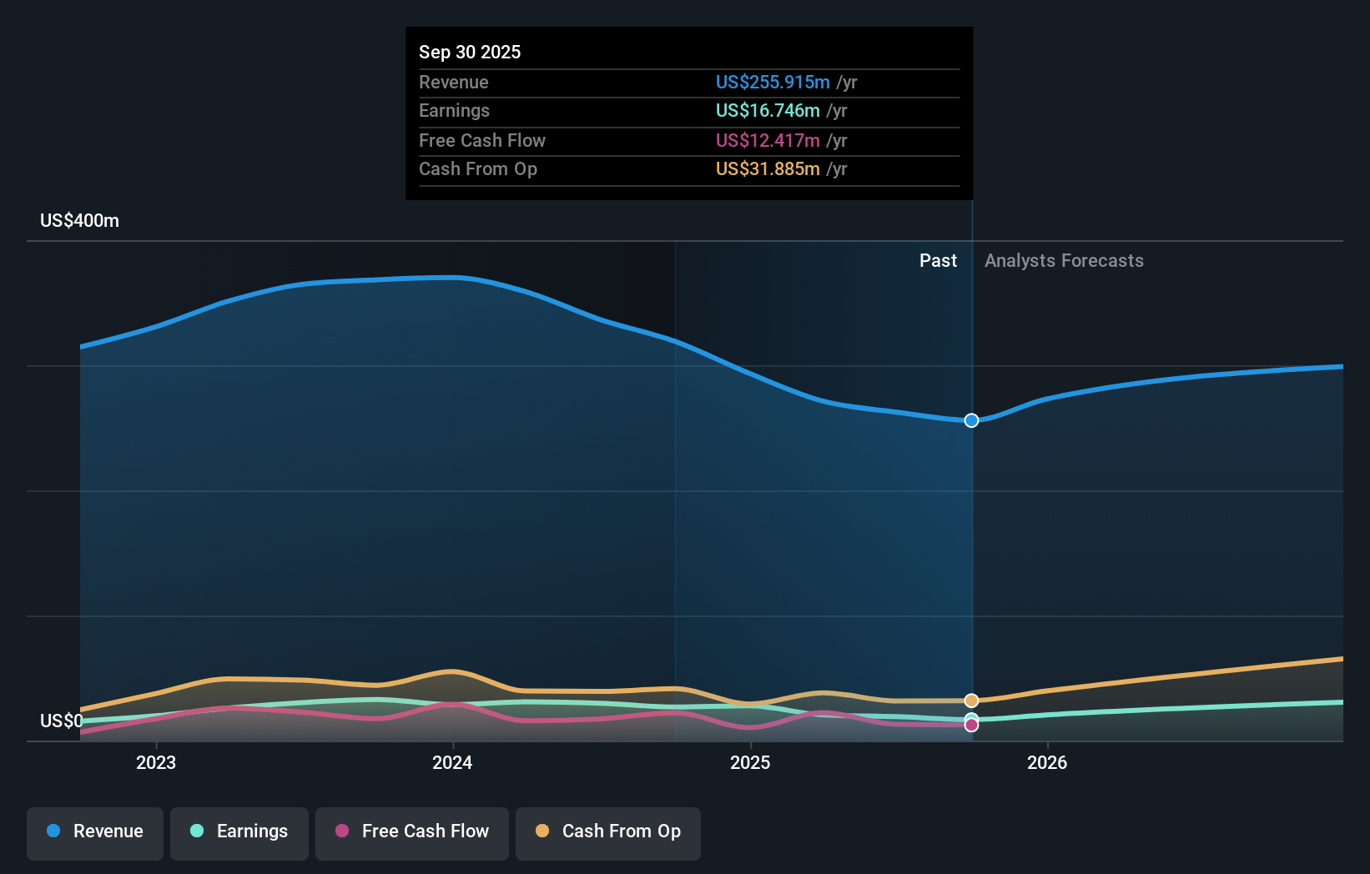The image size is (1370, 874).
Task: Click the teal Earnings legend dot
Action: click(195, 831)
